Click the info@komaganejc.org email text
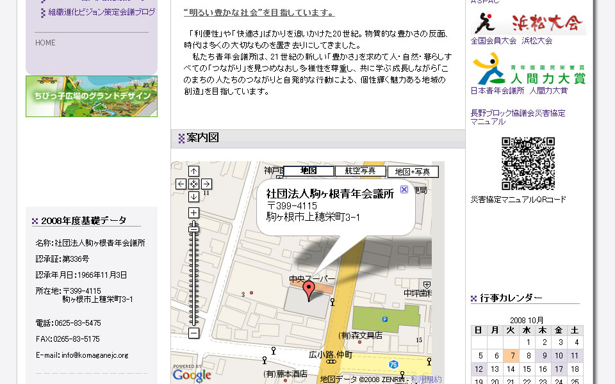Viewport: 615px width, 384px height. click(95, 355)
